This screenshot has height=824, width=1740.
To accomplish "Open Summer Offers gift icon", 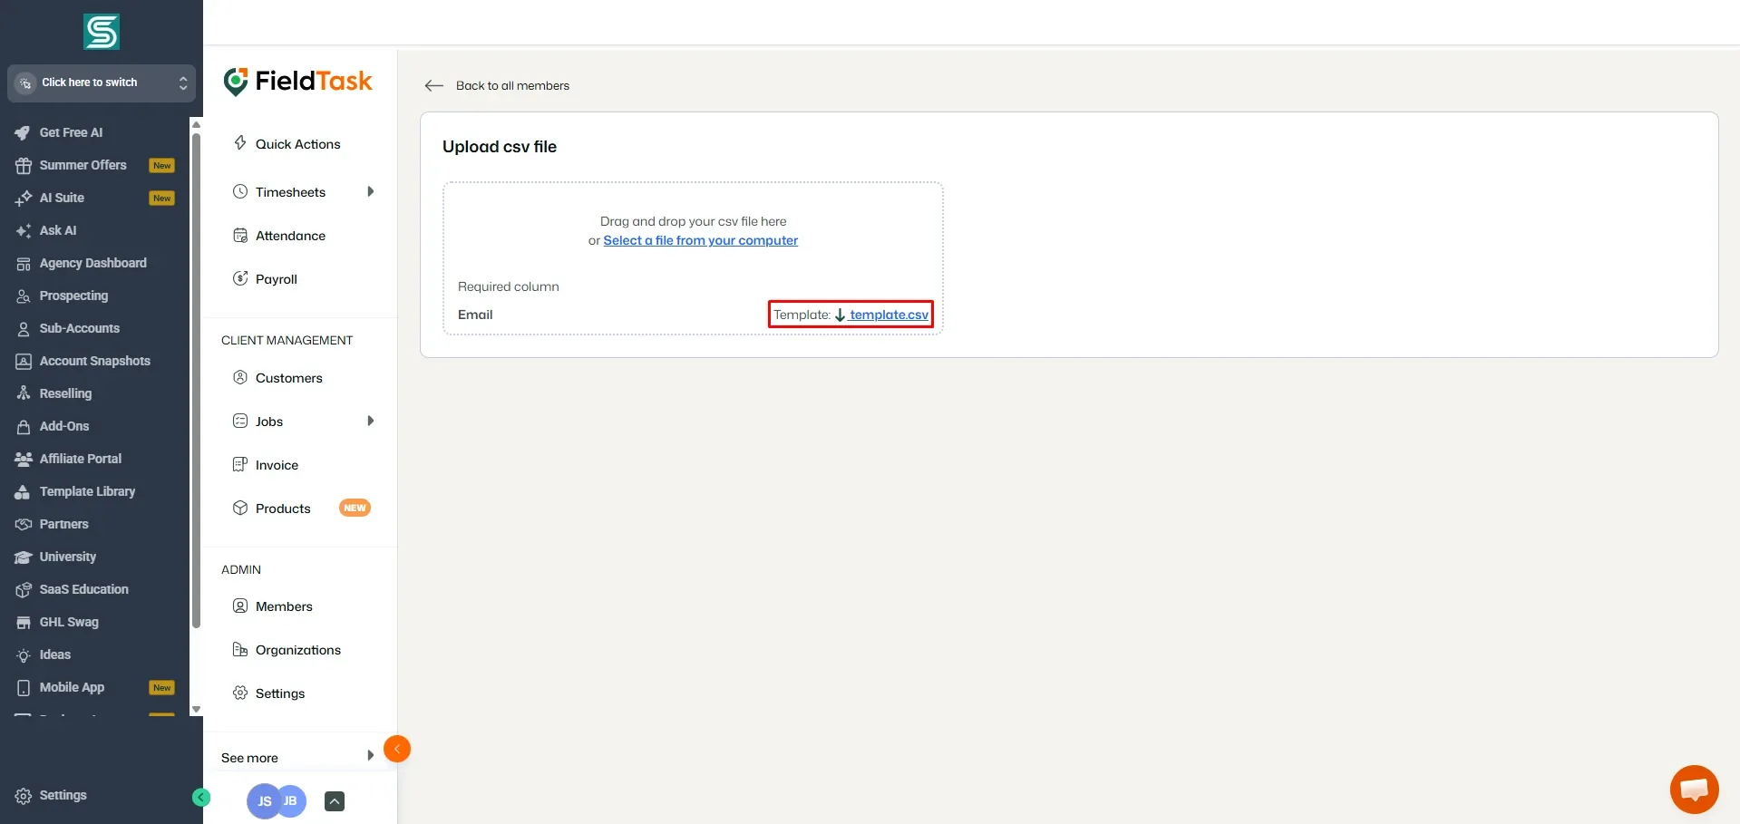I will 23,165.
